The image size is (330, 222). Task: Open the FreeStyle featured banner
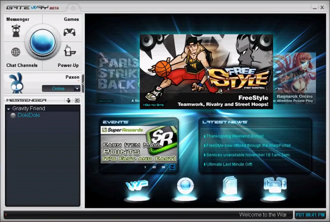pos(206,72)
